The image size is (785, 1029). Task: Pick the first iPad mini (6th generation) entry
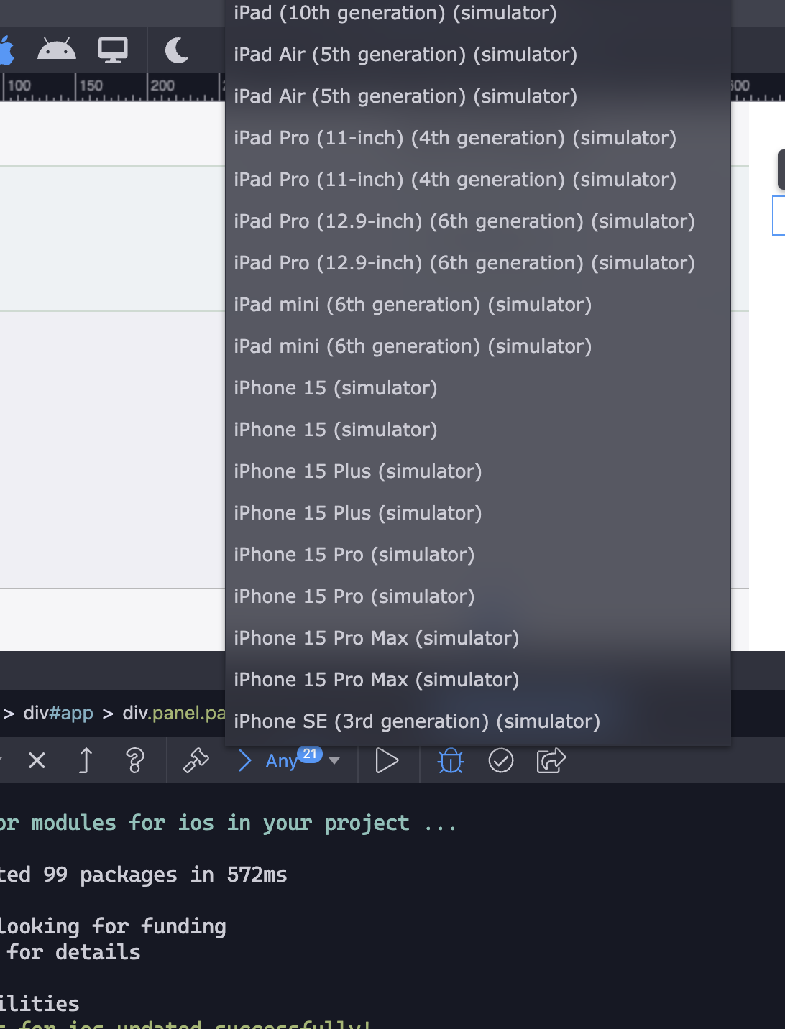pyautogui.click(x=478, y=305)
